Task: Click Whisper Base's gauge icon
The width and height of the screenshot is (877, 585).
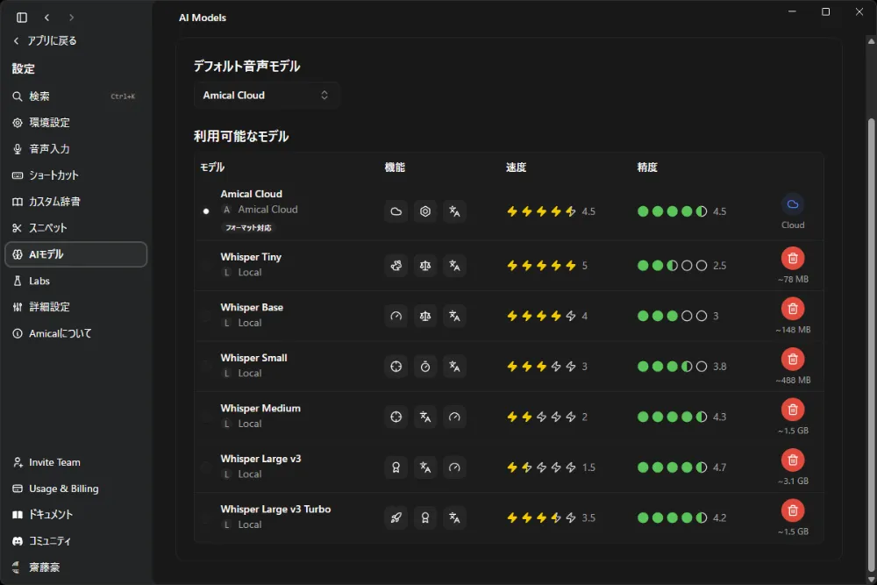Action: (396, 316)
